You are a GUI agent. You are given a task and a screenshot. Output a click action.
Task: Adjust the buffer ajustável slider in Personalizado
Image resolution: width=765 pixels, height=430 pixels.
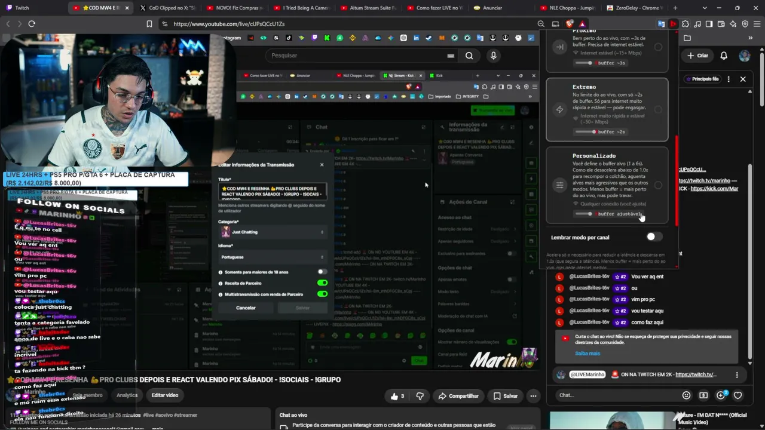point(584,214)
